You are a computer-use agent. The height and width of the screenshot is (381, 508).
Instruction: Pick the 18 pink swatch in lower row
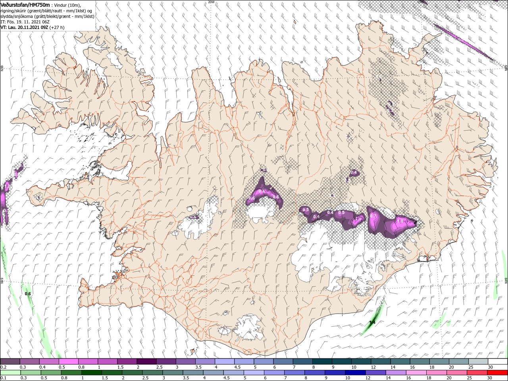pos(436,373)
